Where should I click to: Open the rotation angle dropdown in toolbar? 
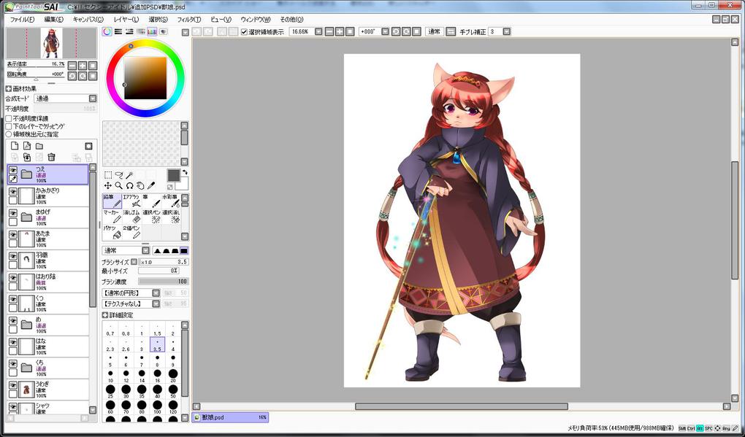coord(384,32)
